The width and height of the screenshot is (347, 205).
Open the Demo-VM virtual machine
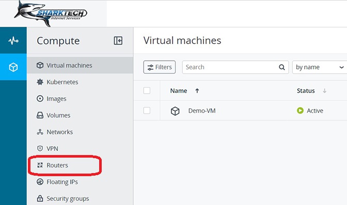click(202, 111)
